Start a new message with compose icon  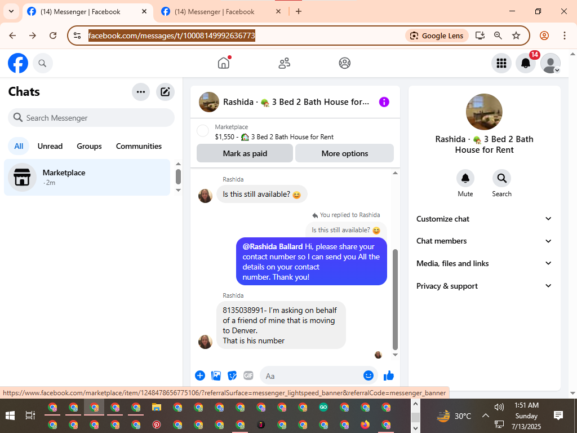[x=165, y=92]
